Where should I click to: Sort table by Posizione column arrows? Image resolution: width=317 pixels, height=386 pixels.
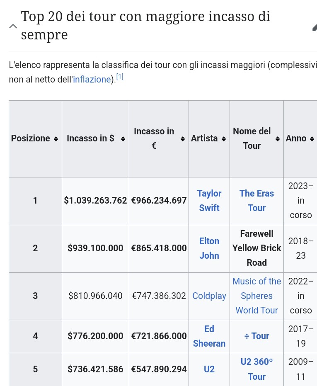pos(56,139)
